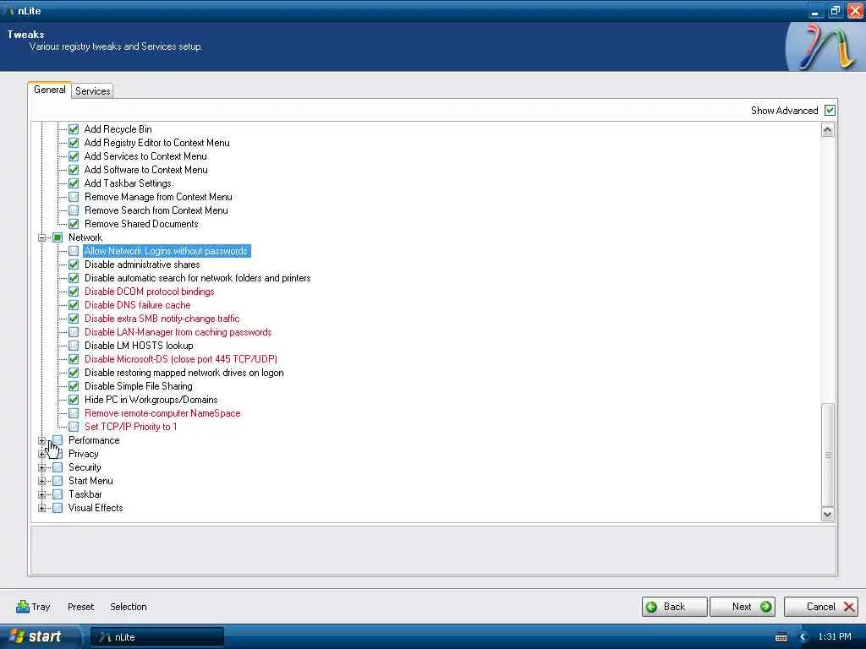The height and width of the screenshot is (649, 866).
Task: Select the Privacy tree label
Action: pyautogui.click(x=84, y=454)
